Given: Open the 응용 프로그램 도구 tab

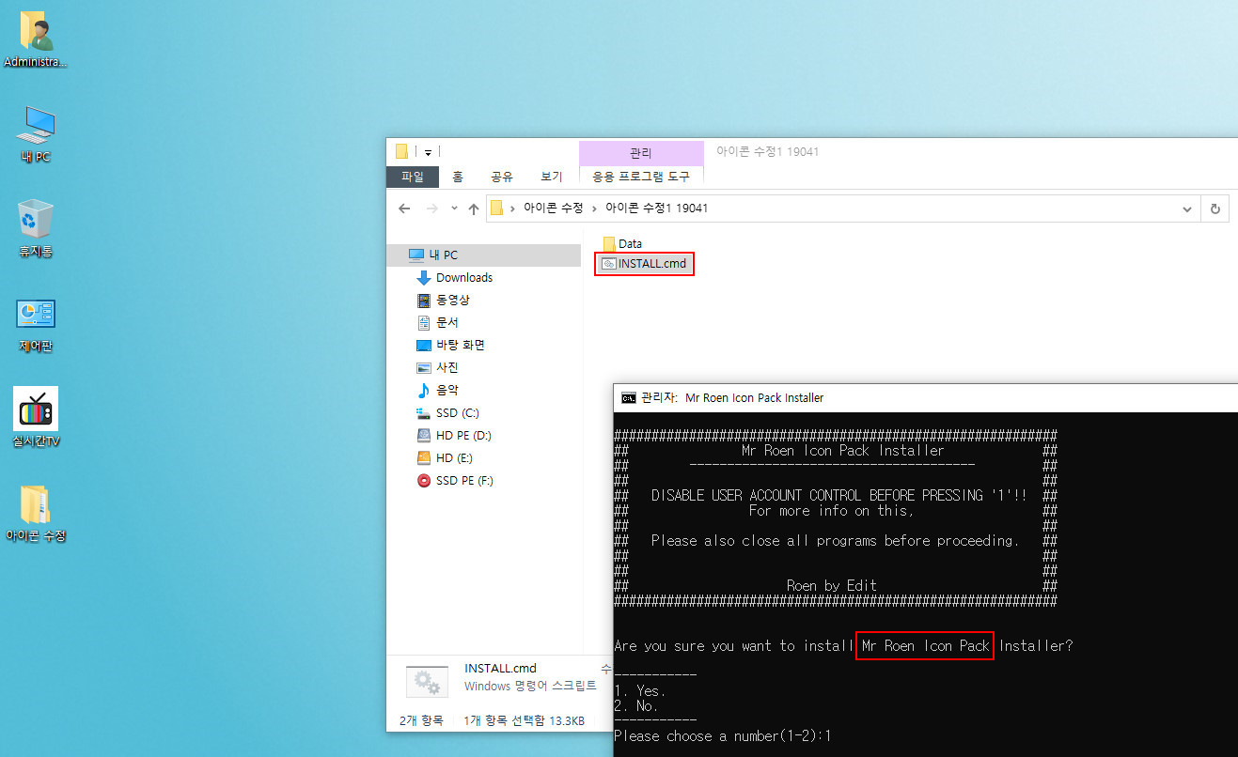Looking at the screenshot, I should coord(641,177).
